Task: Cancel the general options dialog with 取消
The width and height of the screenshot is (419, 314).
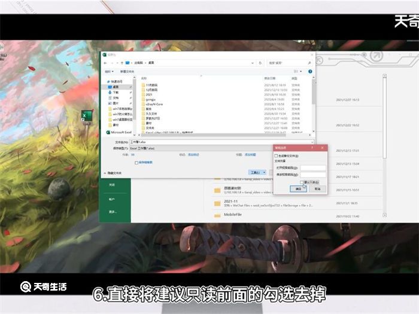Action: coord(317,189)
